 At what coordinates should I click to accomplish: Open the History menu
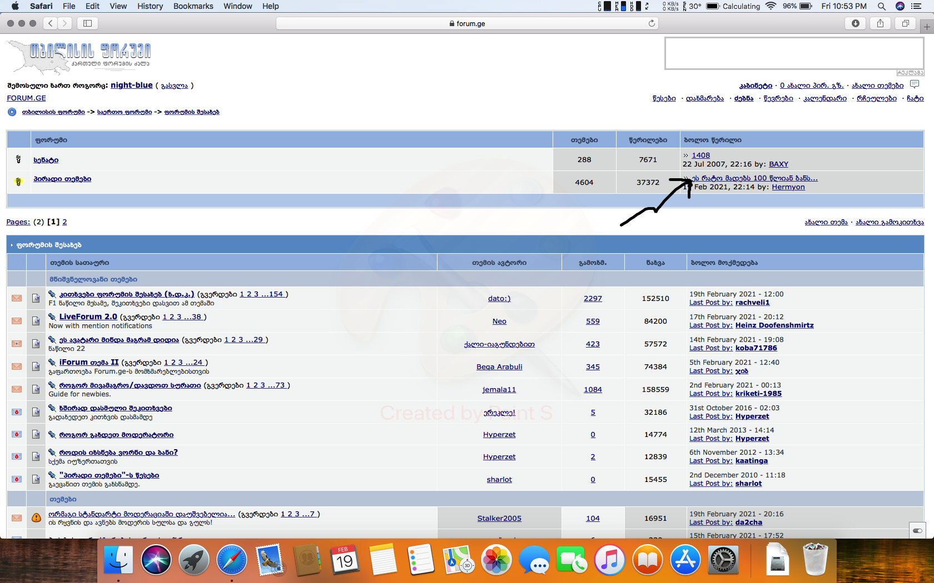[150, 6]
